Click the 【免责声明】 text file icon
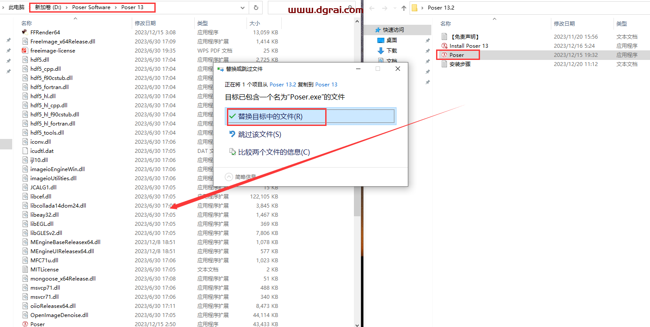This screenshot has width=650, height=327. 444,36
